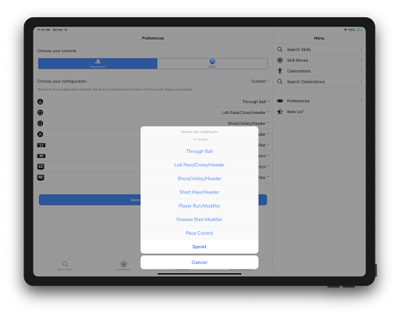Click the square button icon

coord(41,112)
